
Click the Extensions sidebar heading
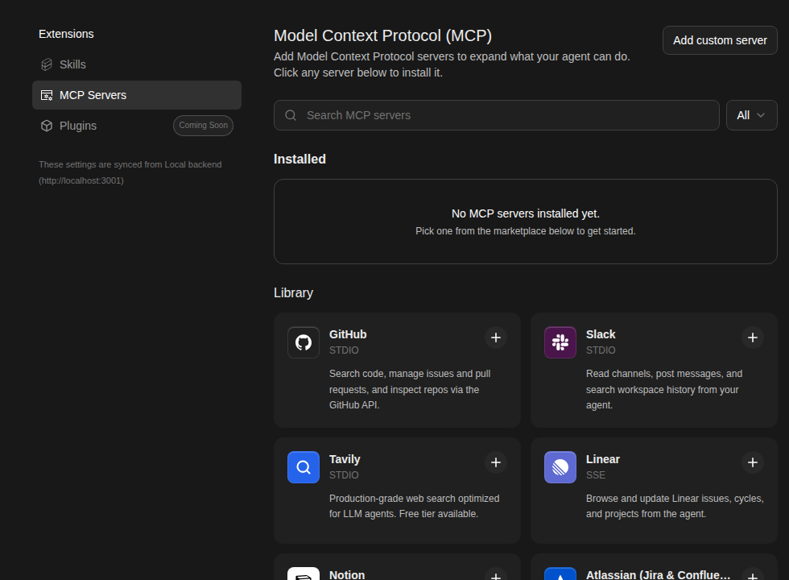(66, 34)
